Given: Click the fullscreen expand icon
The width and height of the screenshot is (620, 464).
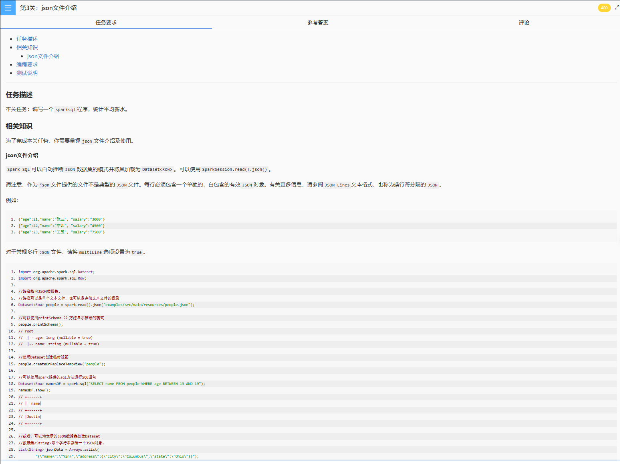Looking at the screenshot, I should point(616,7).
